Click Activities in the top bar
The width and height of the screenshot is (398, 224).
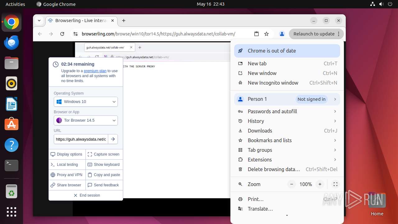pos(15,4)
